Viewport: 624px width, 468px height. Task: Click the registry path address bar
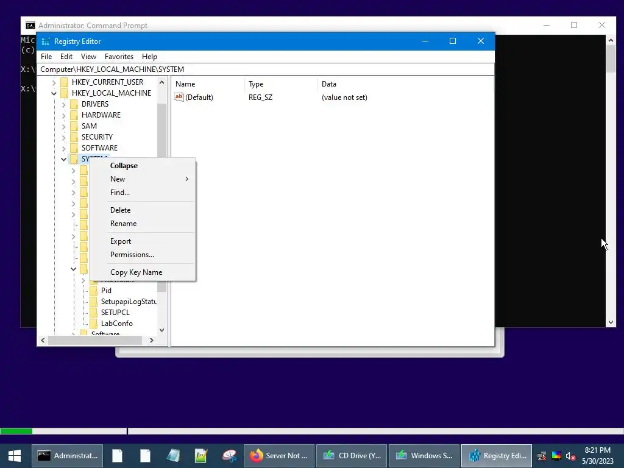tap(266, 69)
